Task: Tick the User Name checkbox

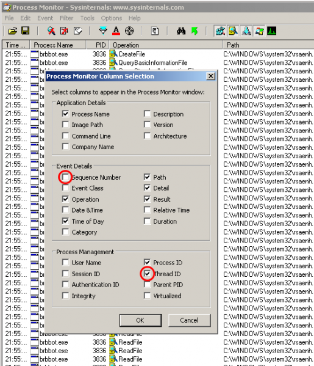Action: 65,262
